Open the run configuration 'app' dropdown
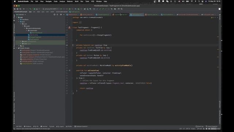234x132 pixels. [37, 9]
